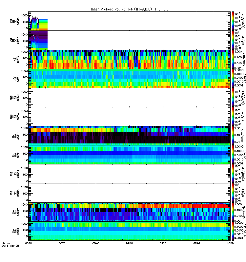Click the color bar beside the fbk edc12
This screenshot has width=246, height=262.
coord(233,212)
